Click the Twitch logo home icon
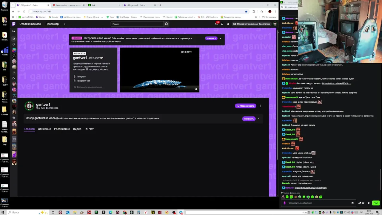Screen dimensions: 382x215 tap(14, 24)
